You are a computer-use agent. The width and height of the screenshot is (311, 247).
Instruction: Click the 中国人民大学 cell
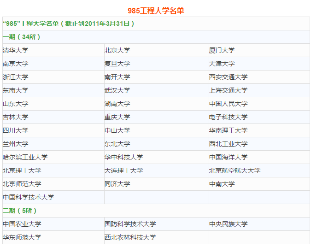click(259, 104)
